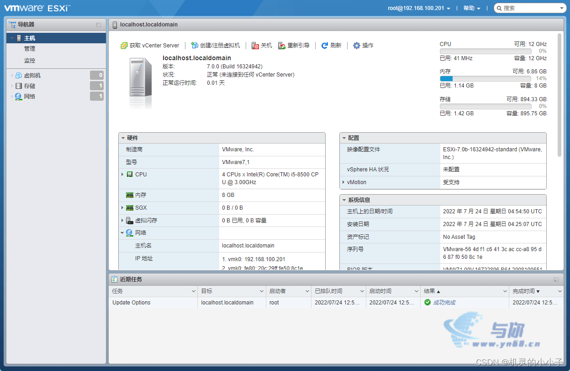Image resolution: width=570 pixels, height=371 pixels.
Task: Collapse the 配置 panel
Action: coord(344,138)
